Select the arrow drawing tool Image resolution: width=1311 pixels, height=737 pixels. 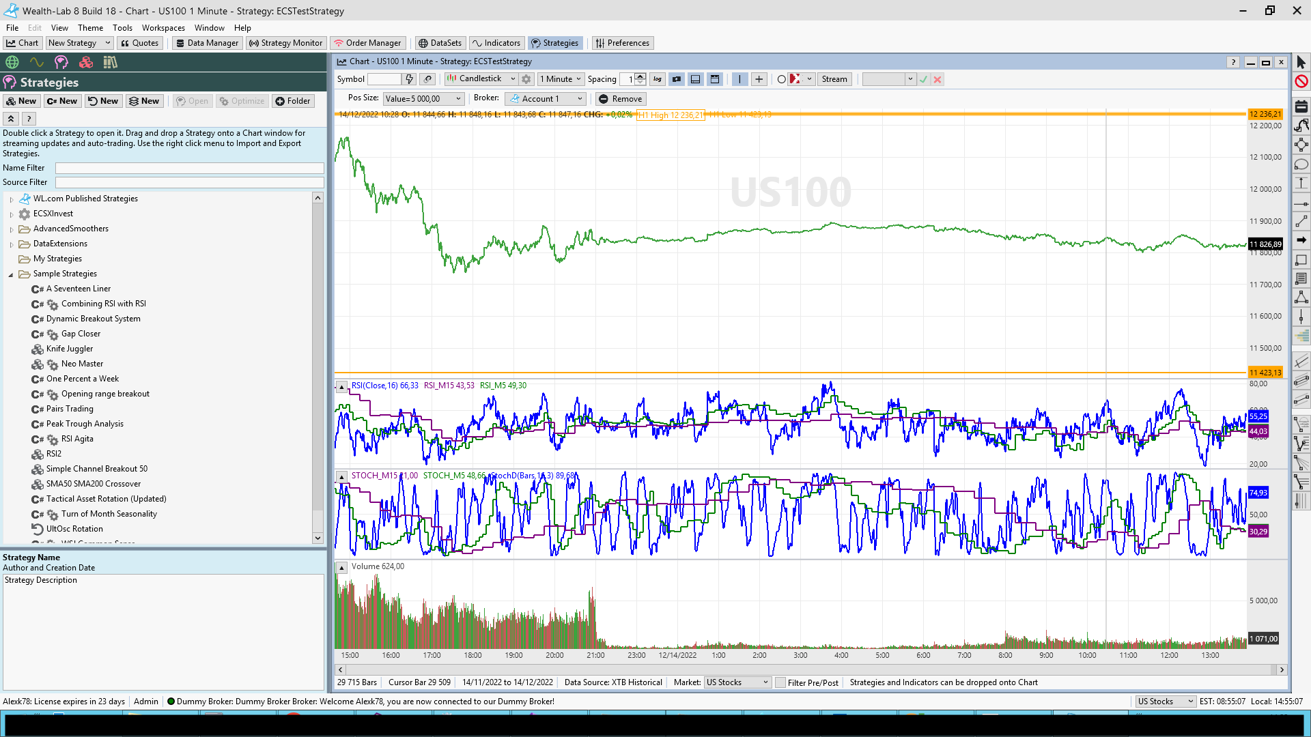(1301, 240)
